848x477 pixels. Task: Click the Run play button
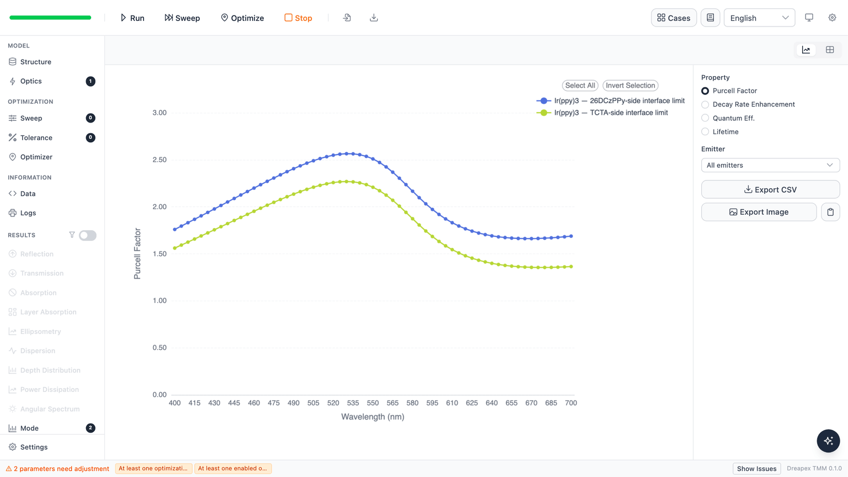132,18
